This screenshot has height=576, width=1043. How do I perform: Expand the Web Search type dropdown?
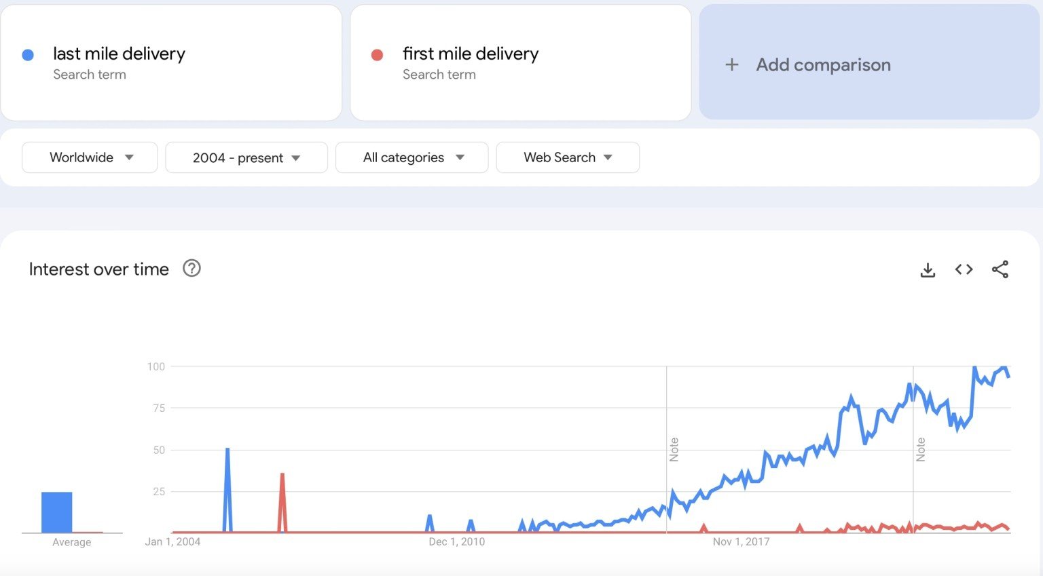[x=568, y=157]
